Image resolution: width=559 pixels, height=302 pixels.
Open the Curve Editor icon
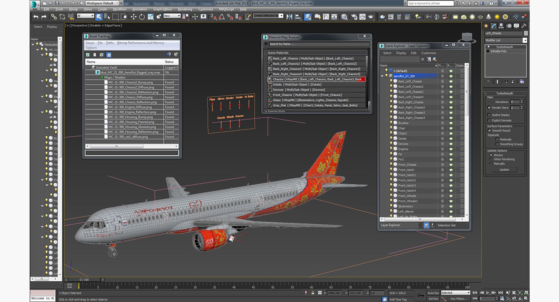pyautogui.click(x=326, y=17)
